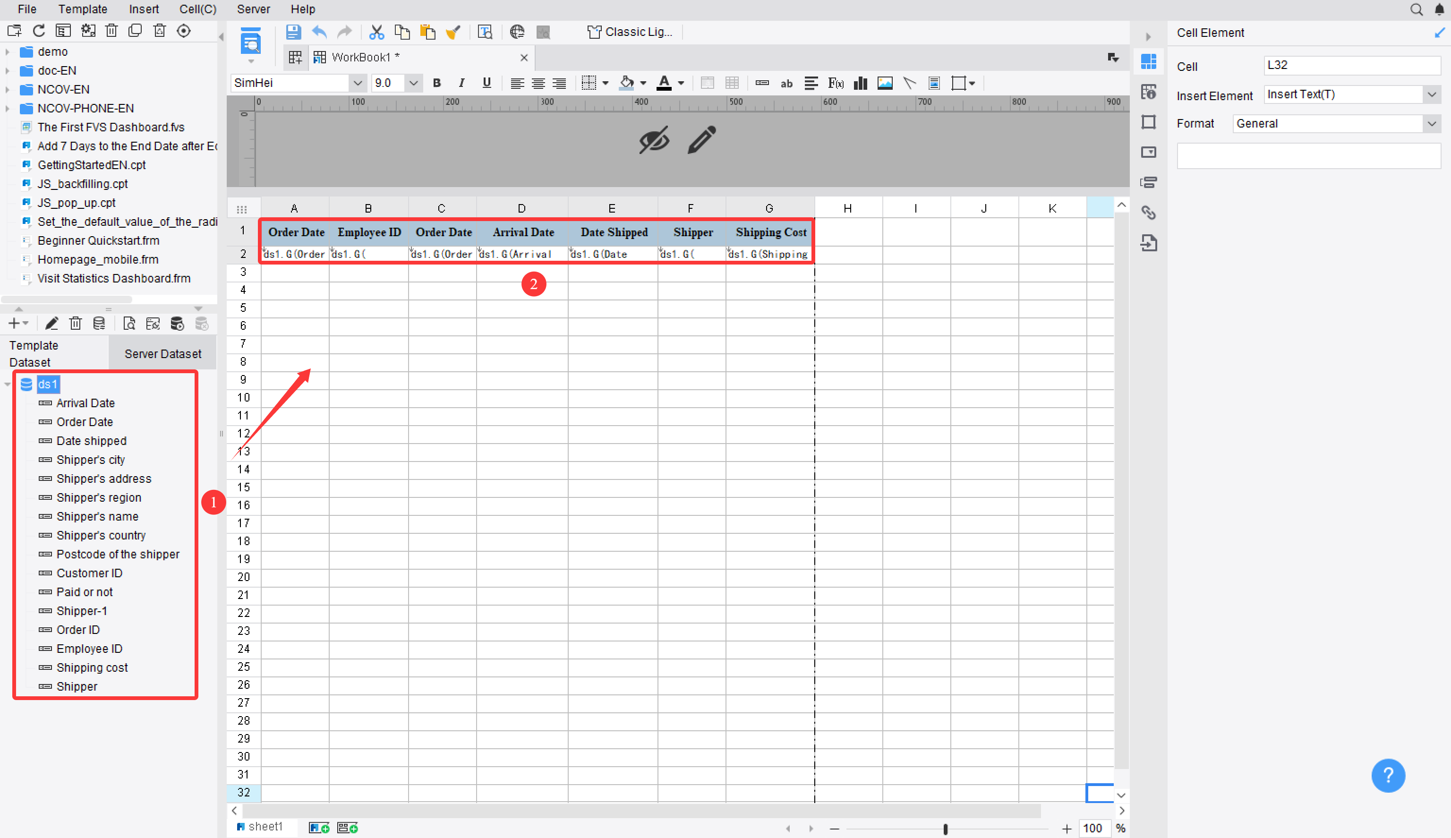
Task: Select the Arrival Date dataset field
Action: 85,403
